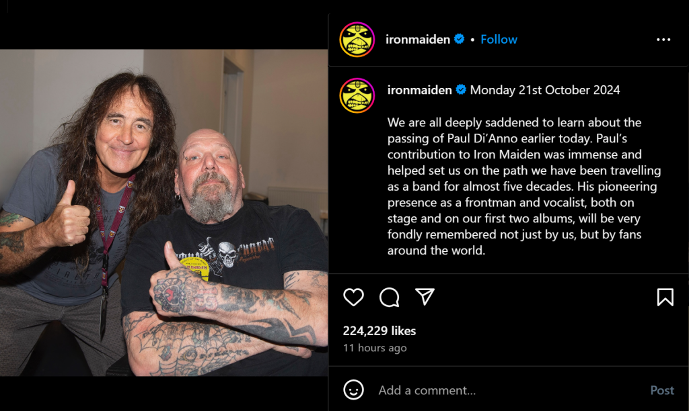Click the Monday 21st October 2024 date text

pyautogui.click(x=545, y=90)
